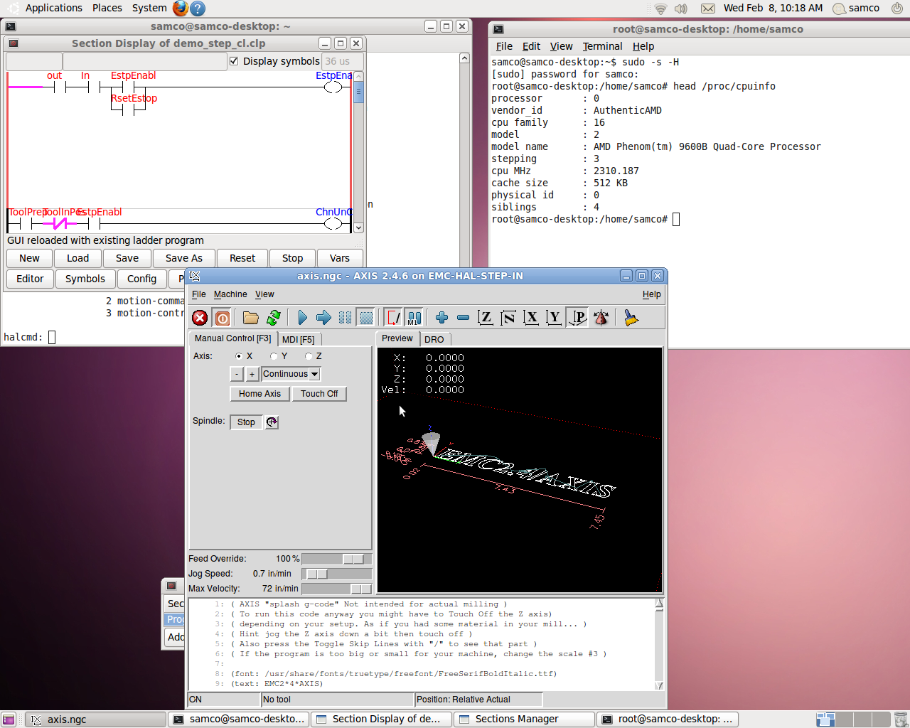The height and width of the screenshot is (728, 910).
Task: Switch to the MDI [F5] tab
Action: tap(298, 340)
